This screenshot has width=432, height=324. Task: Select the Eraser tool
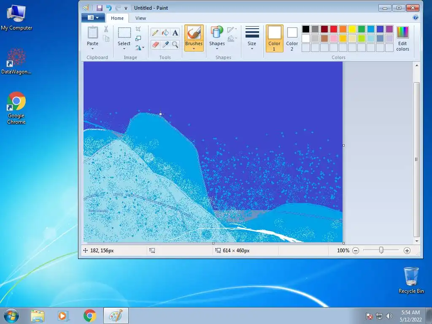(x=155, y=44)
